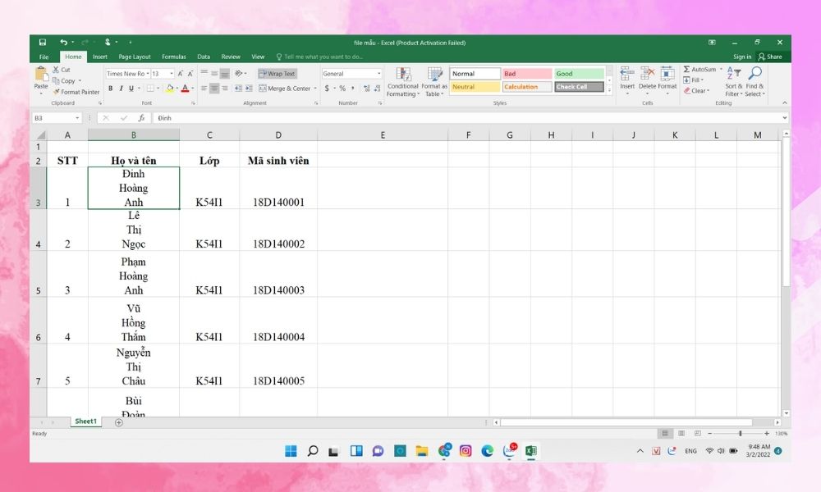The image size is (821, 492).
Task: Switch to the Formulas tab
Action: pos(174,57)
